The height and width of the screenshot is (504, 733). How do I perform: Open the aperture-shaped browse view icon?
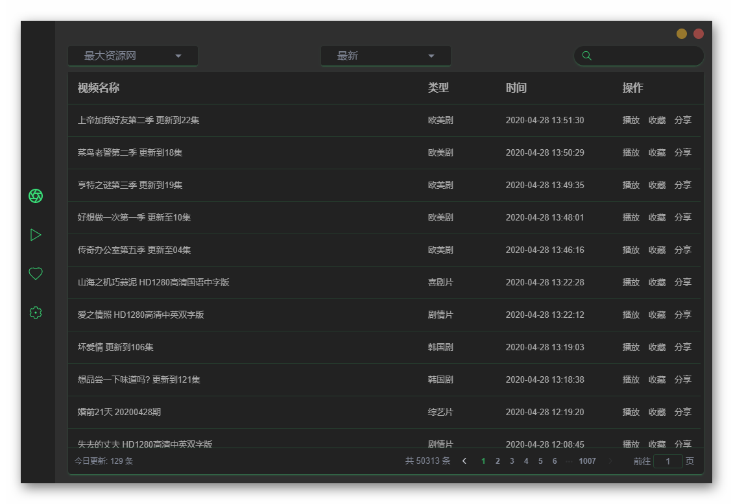click(x=36, y=196)
